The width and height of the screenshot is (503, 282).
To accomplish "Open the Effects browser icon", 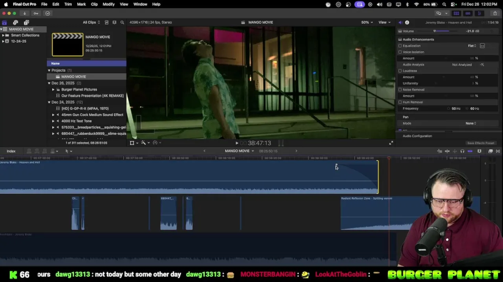I will [490, 151].
